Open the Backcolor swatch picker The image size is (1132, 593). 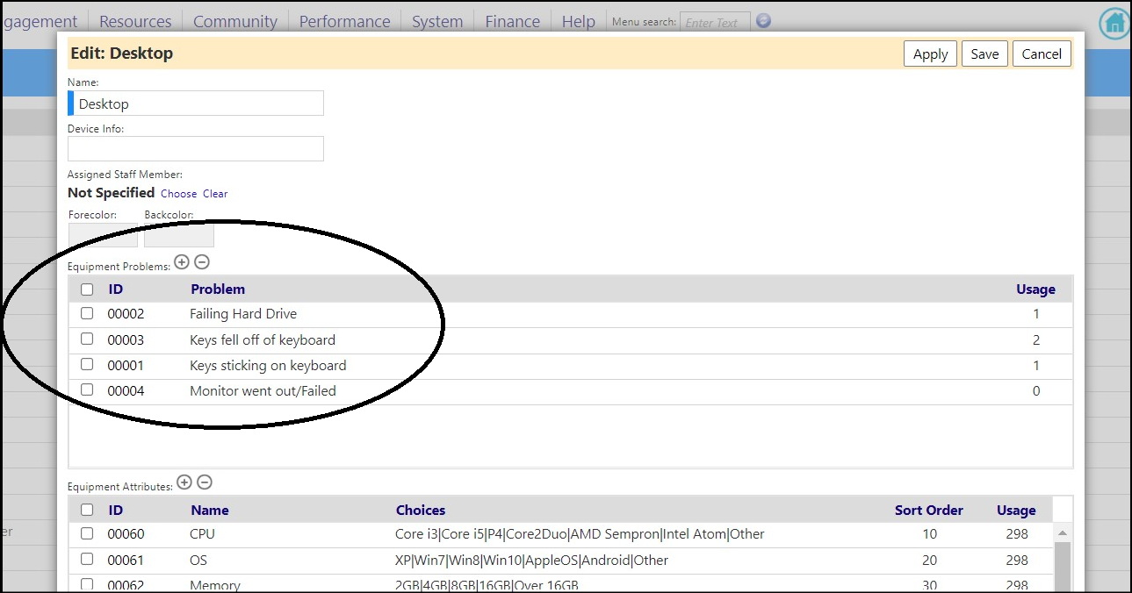pyautogui.click(x=179, y=235)
